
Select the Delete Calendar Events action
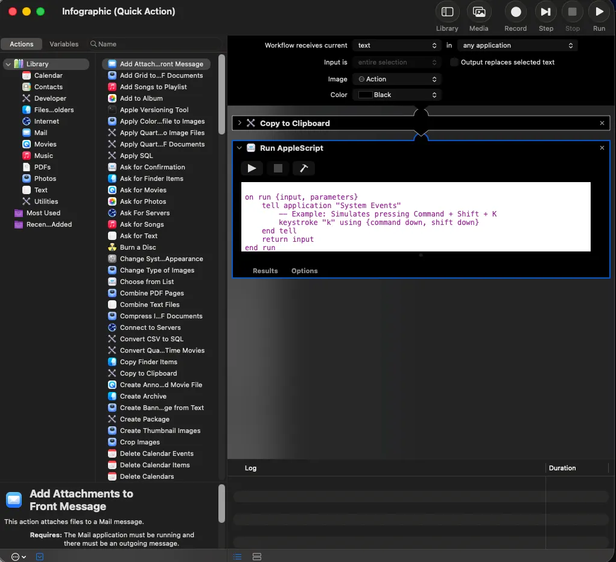(157, 453)
